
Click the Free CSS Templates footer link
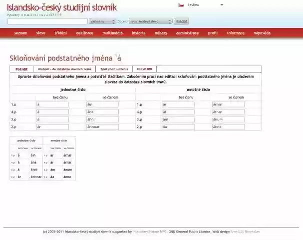click(245, 231)
